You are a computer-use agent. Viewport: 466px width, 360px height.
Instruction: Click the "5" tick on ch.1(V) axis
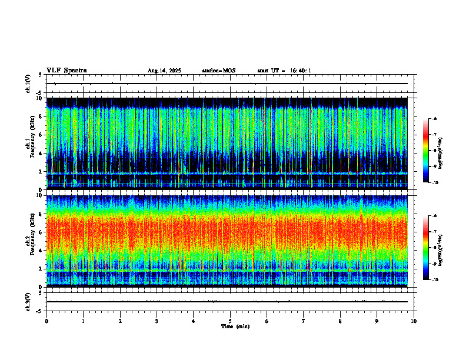coord(40,75)
